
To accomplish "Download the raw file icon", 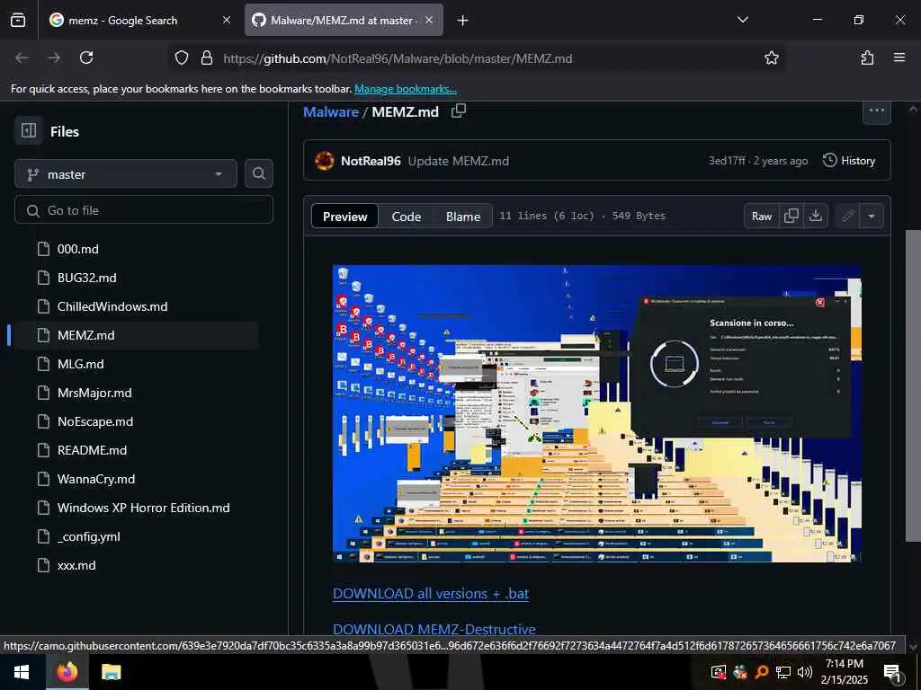I will (x=815, y=216).
